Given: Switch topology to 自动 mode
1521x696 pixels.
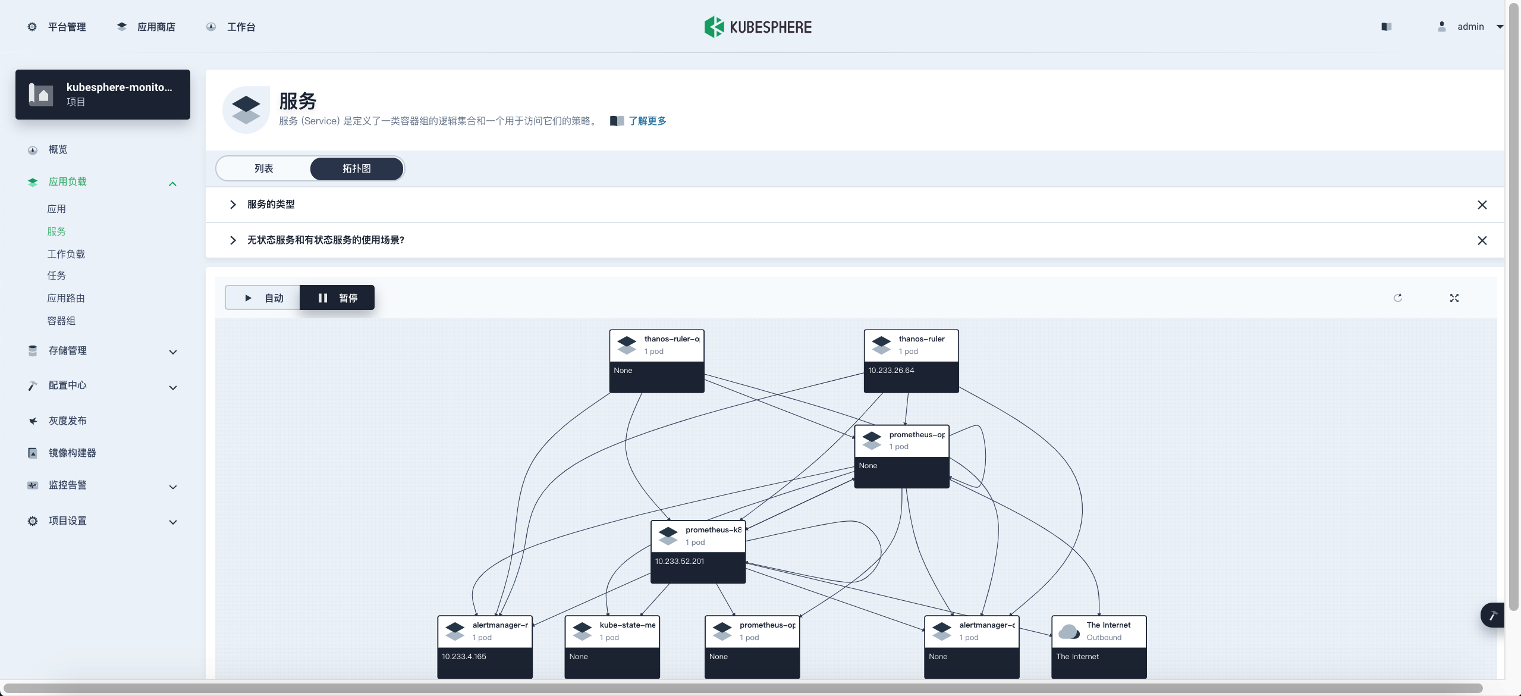Looking at the screenshot, I should click(263, 298).
